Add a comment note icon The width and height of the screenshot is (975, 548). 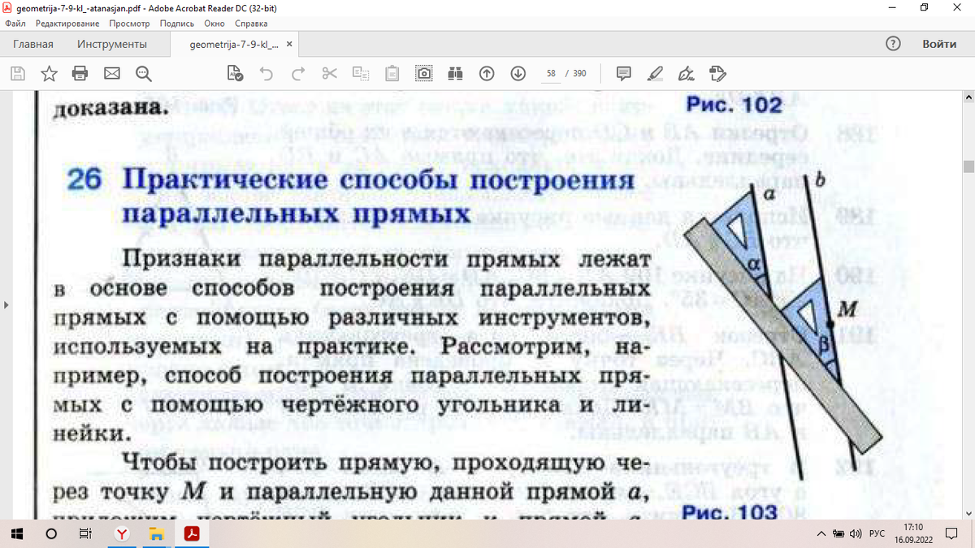click(624, 74)
